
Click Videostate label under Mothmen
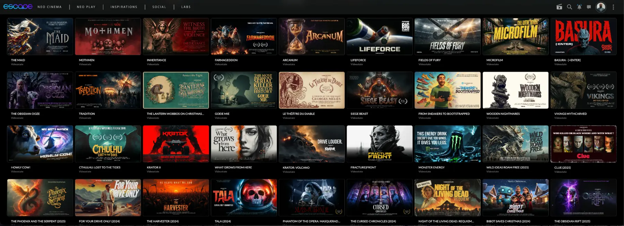pyautogui.click(x=85, y=64)
